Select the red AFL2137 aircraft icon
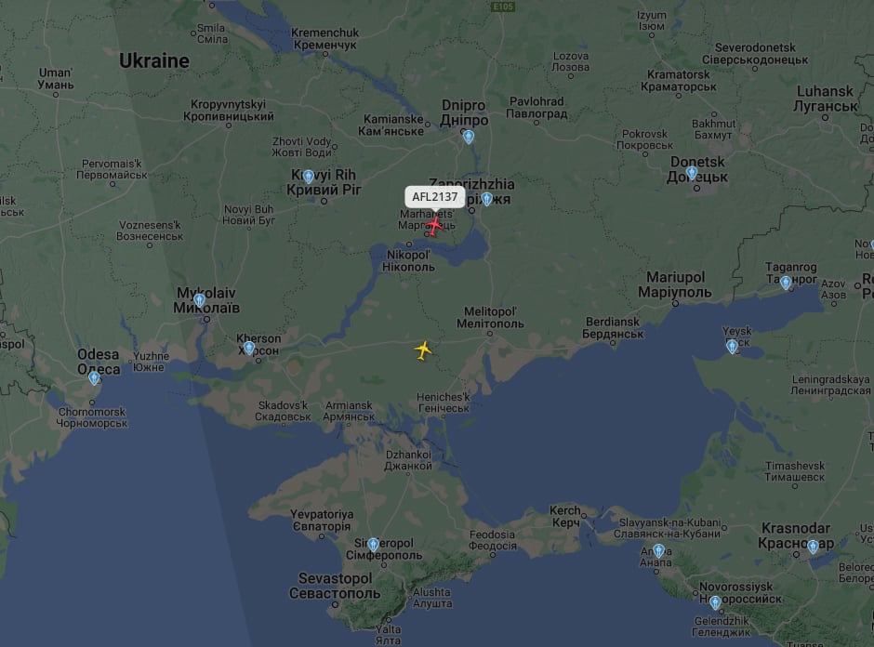The height and width of the screenshot is (647, 874). tap(434, 226)
